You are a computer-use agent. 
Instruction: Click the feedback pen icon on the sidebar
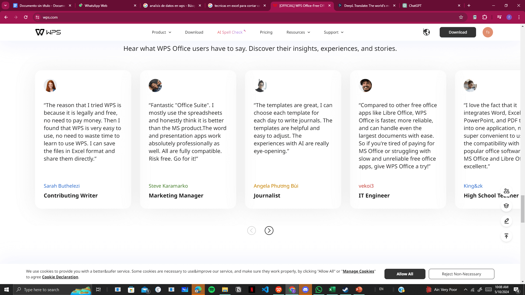506,221
